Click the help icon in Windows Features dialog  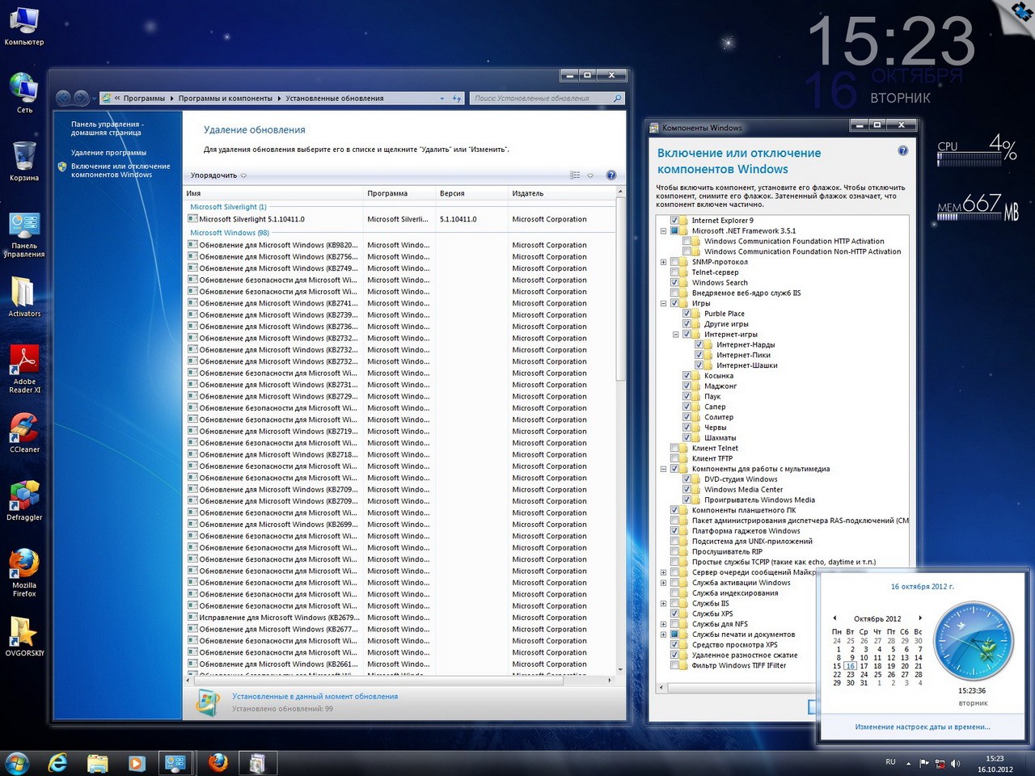click(902, 151)
